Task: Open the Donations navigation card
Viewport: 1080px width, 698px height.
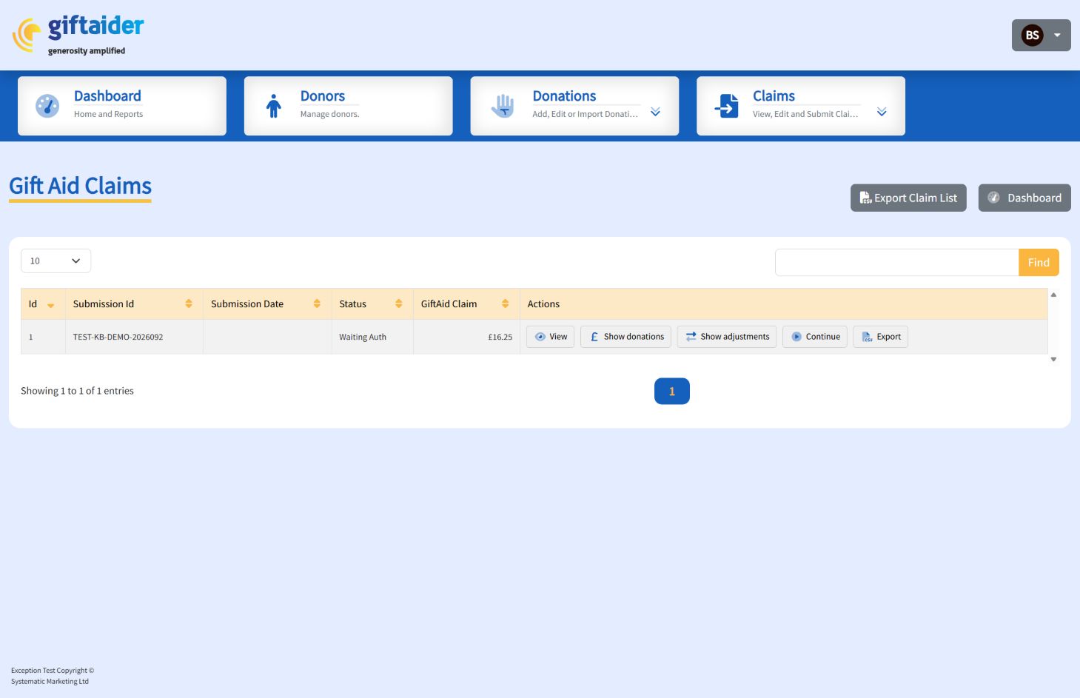Action: click(574, 106)
